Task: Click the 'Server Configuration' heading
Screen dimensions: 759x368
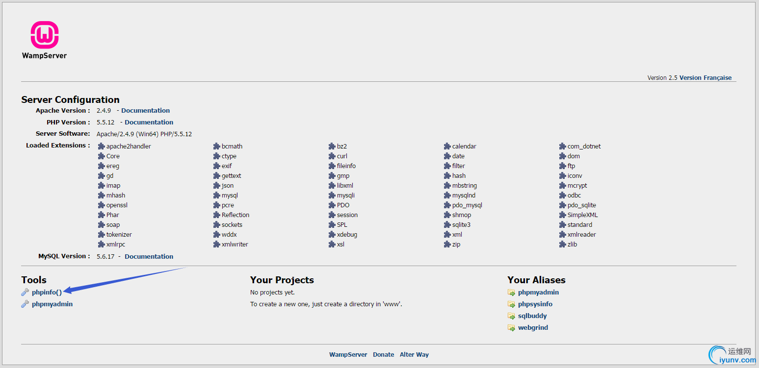Action: click(70, 100)
